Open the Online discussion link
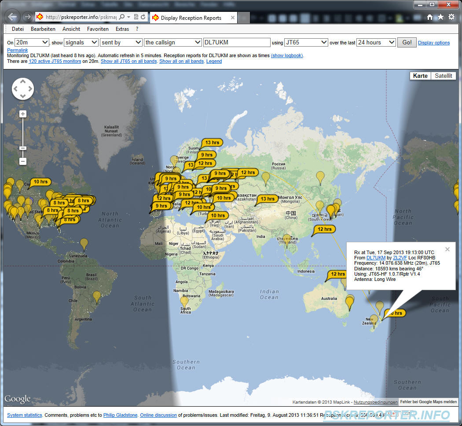462x426 pixels. click(158, 415)
